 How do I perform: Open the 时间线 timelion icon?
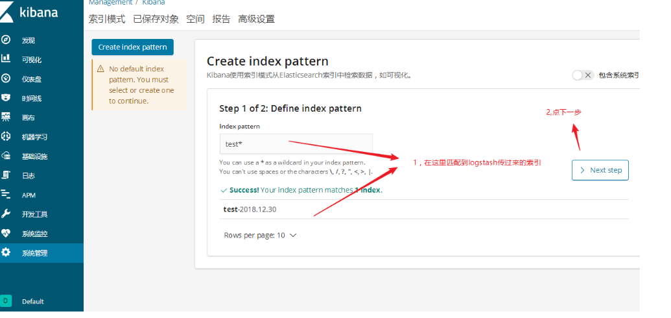tap(6, 98)
